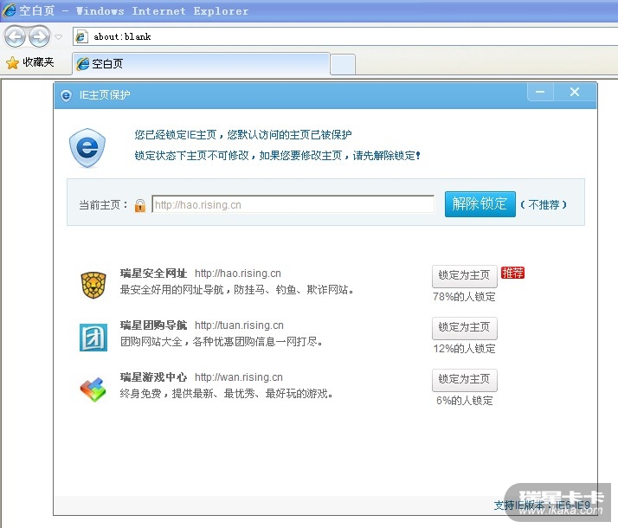Minimize the IE主页保护 dialog

pos(540,93)
